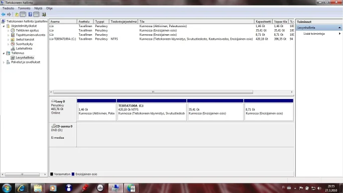Open the Näytä menu
Image resolution: width=343 pixels, height=193 pixels.
[x=38, y=9]
